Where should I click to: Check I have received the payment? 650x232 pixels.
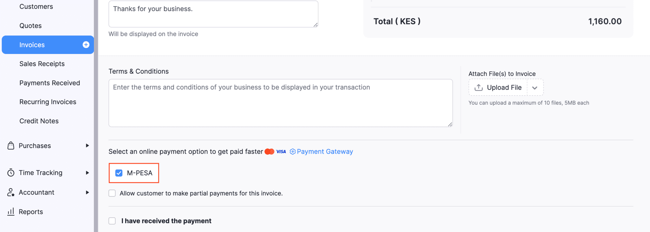click(x=112, y=221)
